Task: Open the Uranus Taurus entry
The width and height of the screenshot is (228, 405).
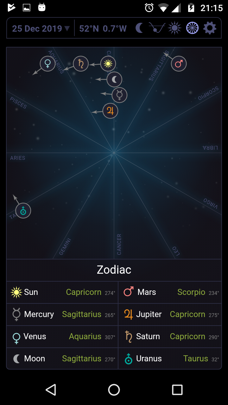Action: 170,359
